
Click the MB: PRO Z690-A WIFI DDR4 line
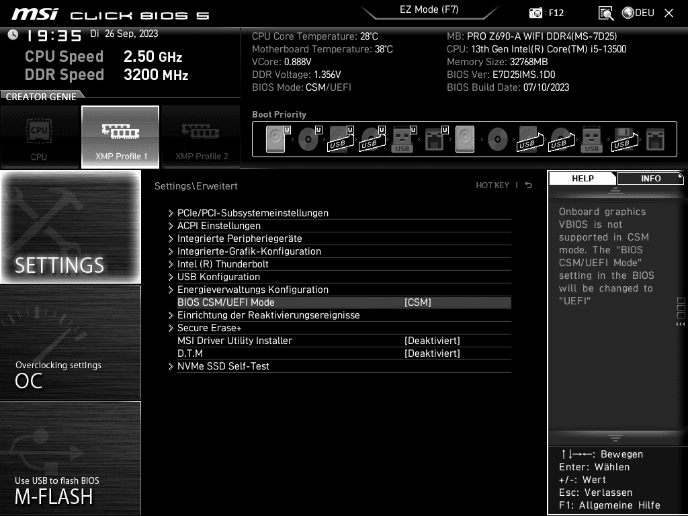coord(532,36)
